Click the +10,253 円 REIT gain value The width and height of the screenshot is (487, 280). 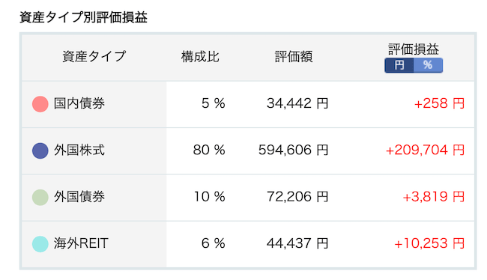(429, 243)
